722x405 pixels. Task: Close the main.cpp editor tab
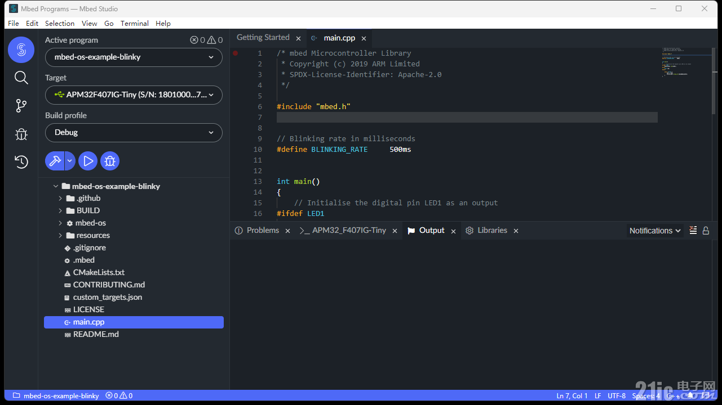tap(364, 38)
